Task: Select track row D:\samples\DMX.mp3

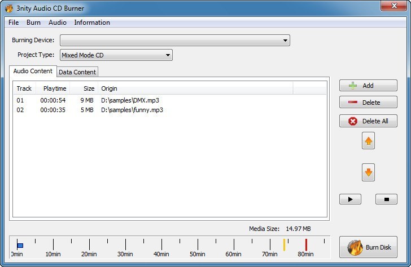Action: pyautogui.click(x=170, y=100)
